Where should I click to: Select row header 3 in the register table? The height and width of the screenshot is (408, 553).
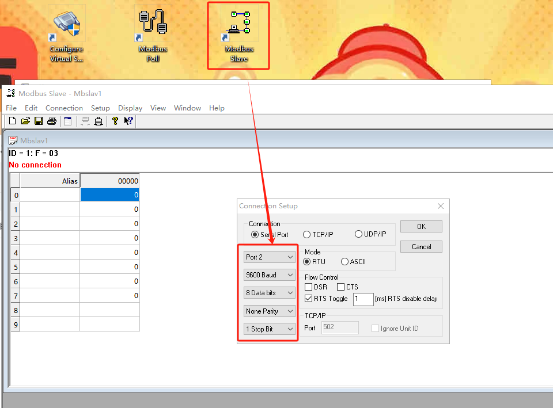click(16, 239)
